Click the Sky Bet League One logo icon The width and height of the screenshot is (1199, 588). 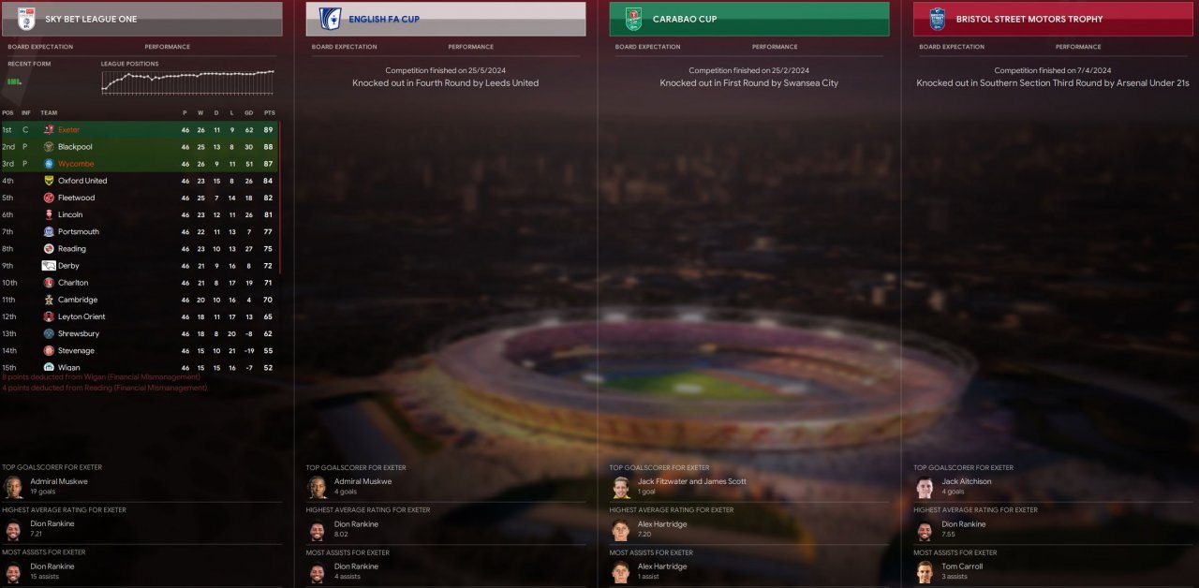click(26, 19)
